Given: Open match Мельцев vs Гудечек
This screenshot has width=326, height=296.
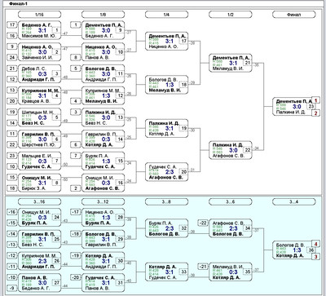Looking at the screenshot, I should point(39,161).
